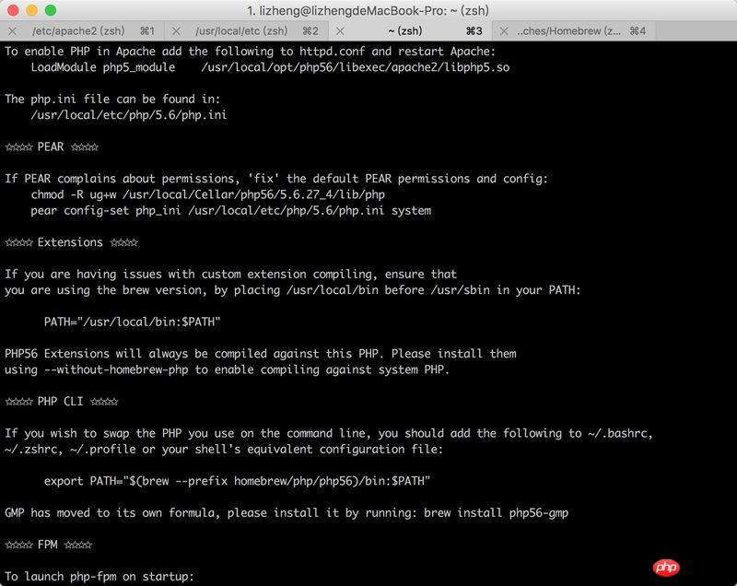Click the FPM section heading
Image resolution: width=737 pixels, height=586 pixels.
point(48,545)
